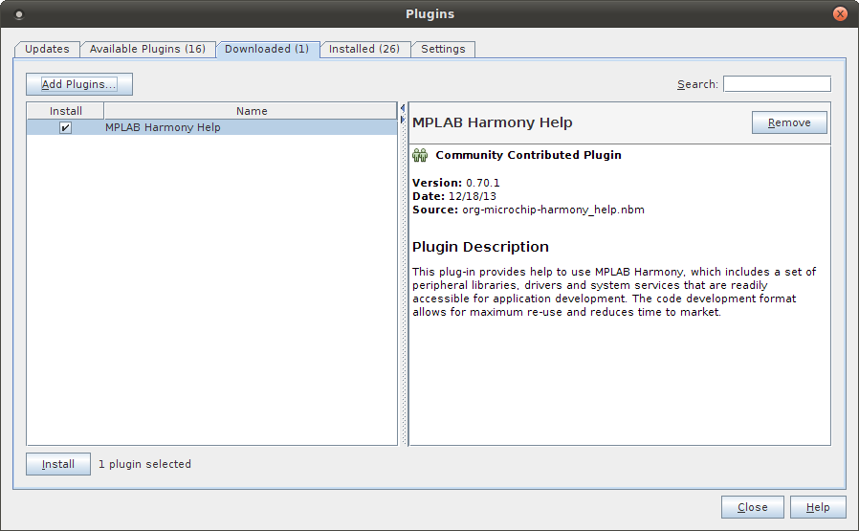Go to the Installed (26) tab

click(x=363, y=49)
